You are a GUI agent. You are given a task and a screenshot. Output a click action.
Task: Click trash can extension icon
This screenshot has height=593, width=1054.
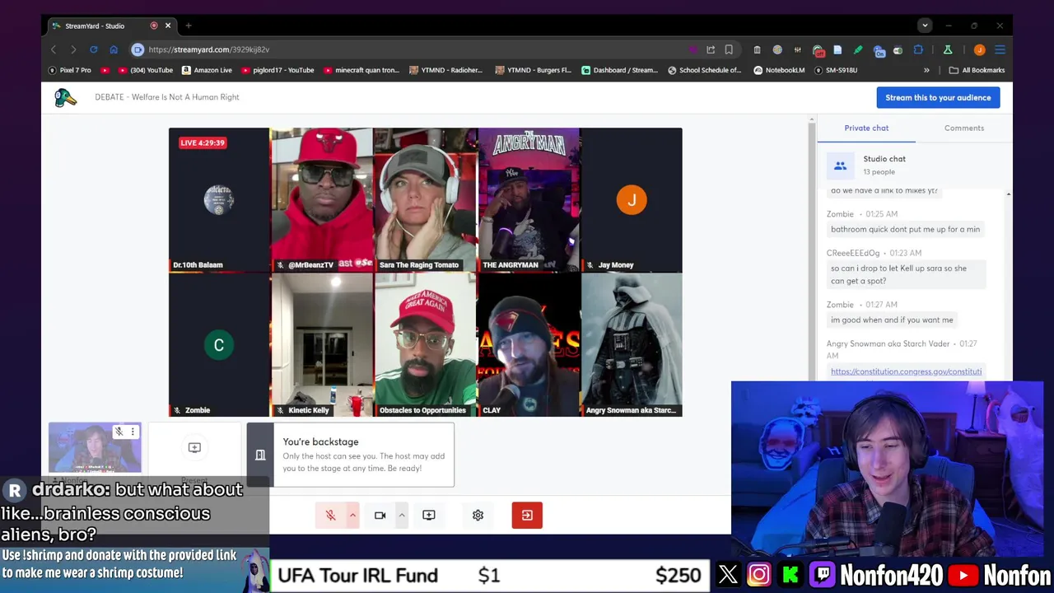pos(757,49)
